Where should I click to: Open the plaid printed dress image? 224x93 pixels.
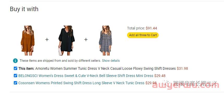pos(105,40)
